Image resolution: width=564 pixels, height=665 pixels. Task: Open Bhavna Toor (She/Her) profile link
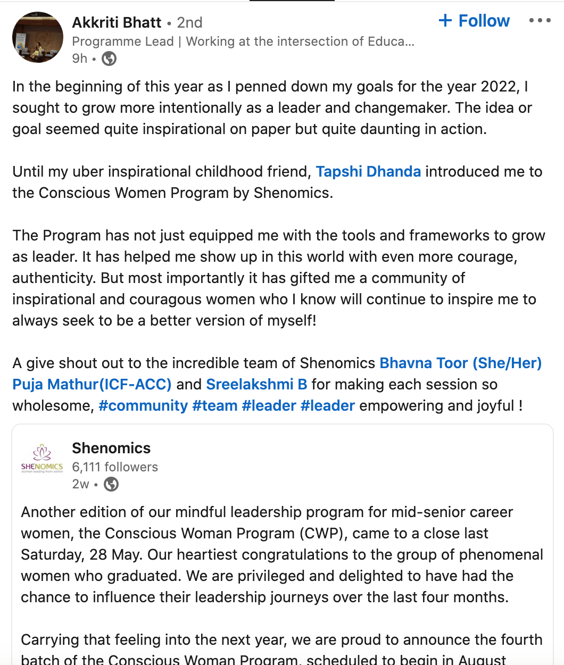(x=460, y=363)
